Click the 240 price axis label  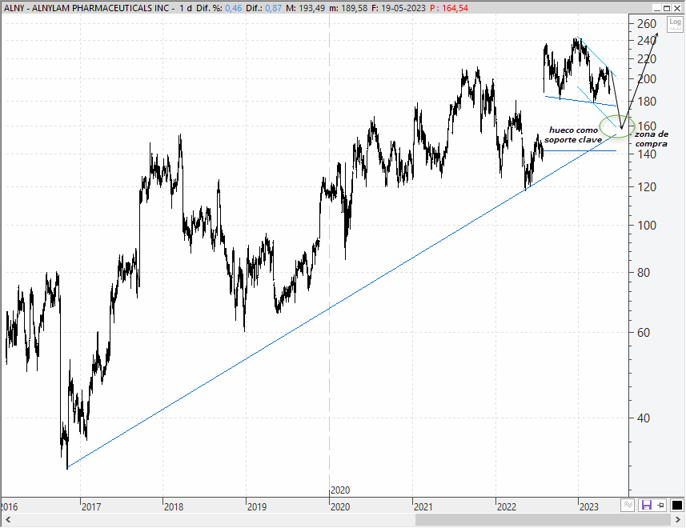[x=647, y=40]
